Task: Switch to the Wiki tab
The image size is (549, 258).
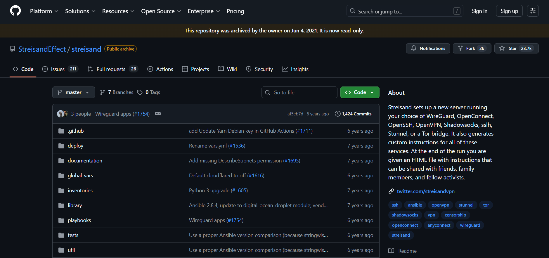Action: click(227, 69)
